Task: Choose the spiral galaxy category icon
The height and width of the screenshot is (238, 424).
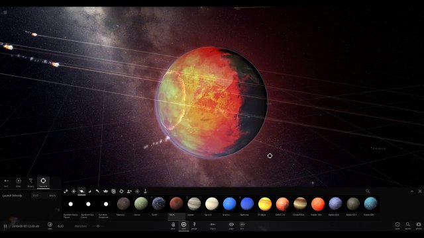Action: [x=113, y=191]
